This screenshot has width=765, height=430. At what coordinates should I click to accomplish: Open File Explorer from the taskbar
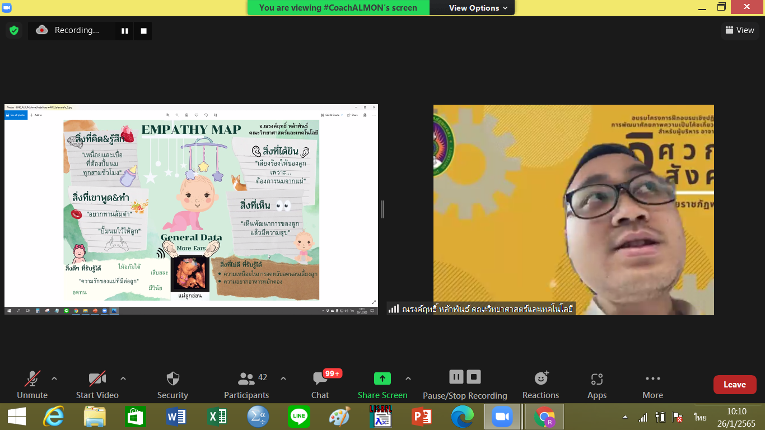pos(95,417)
